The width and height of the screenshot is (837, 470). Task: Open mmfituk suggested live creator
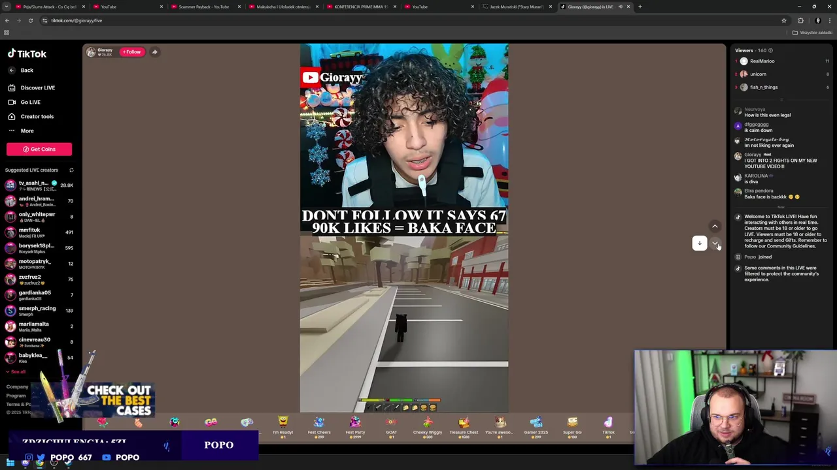pos(39,232)
